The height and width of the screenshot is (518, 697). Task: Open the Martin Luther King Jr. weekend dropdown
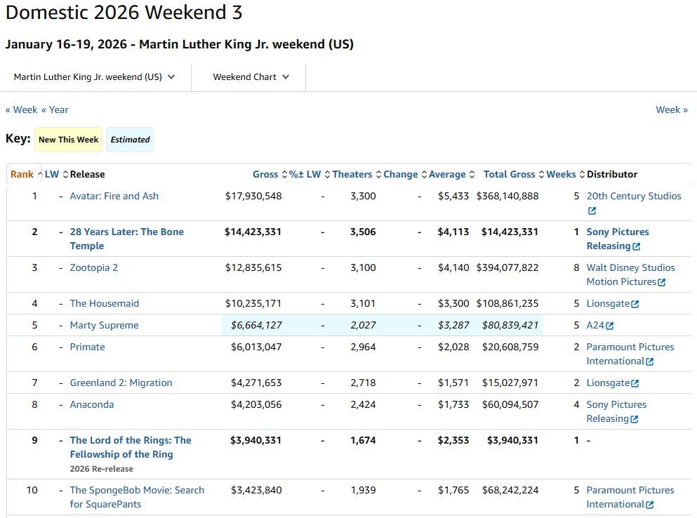(94, 77)
